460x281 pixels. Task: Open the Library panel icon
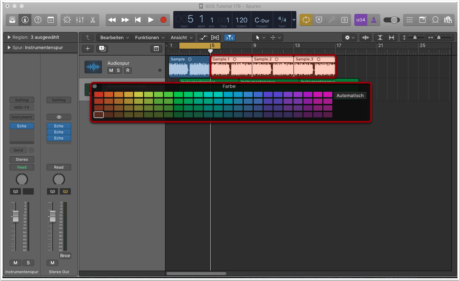[x=12, y=20]
